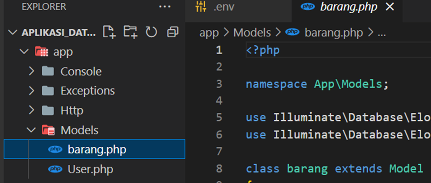431x183 pixels.
Task: Click the app breadcrumb segment
Action: coord(209,33)
